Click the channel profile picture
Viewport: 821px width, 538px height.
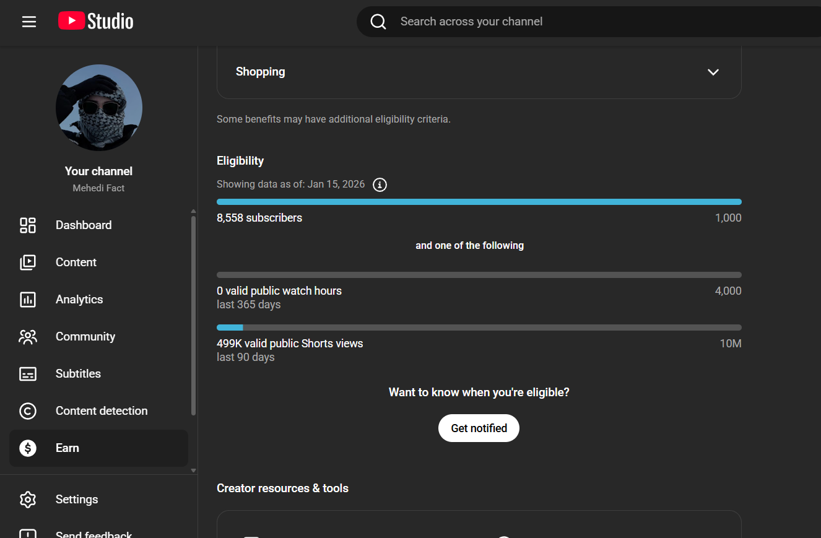point(99,108)
